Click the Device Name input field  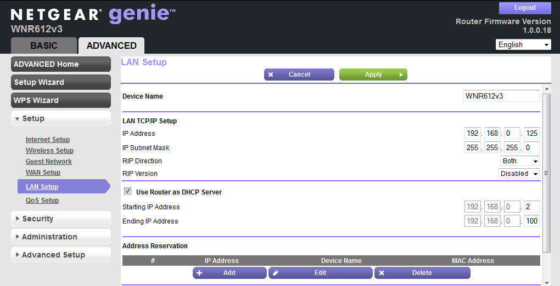pos(502,96)
